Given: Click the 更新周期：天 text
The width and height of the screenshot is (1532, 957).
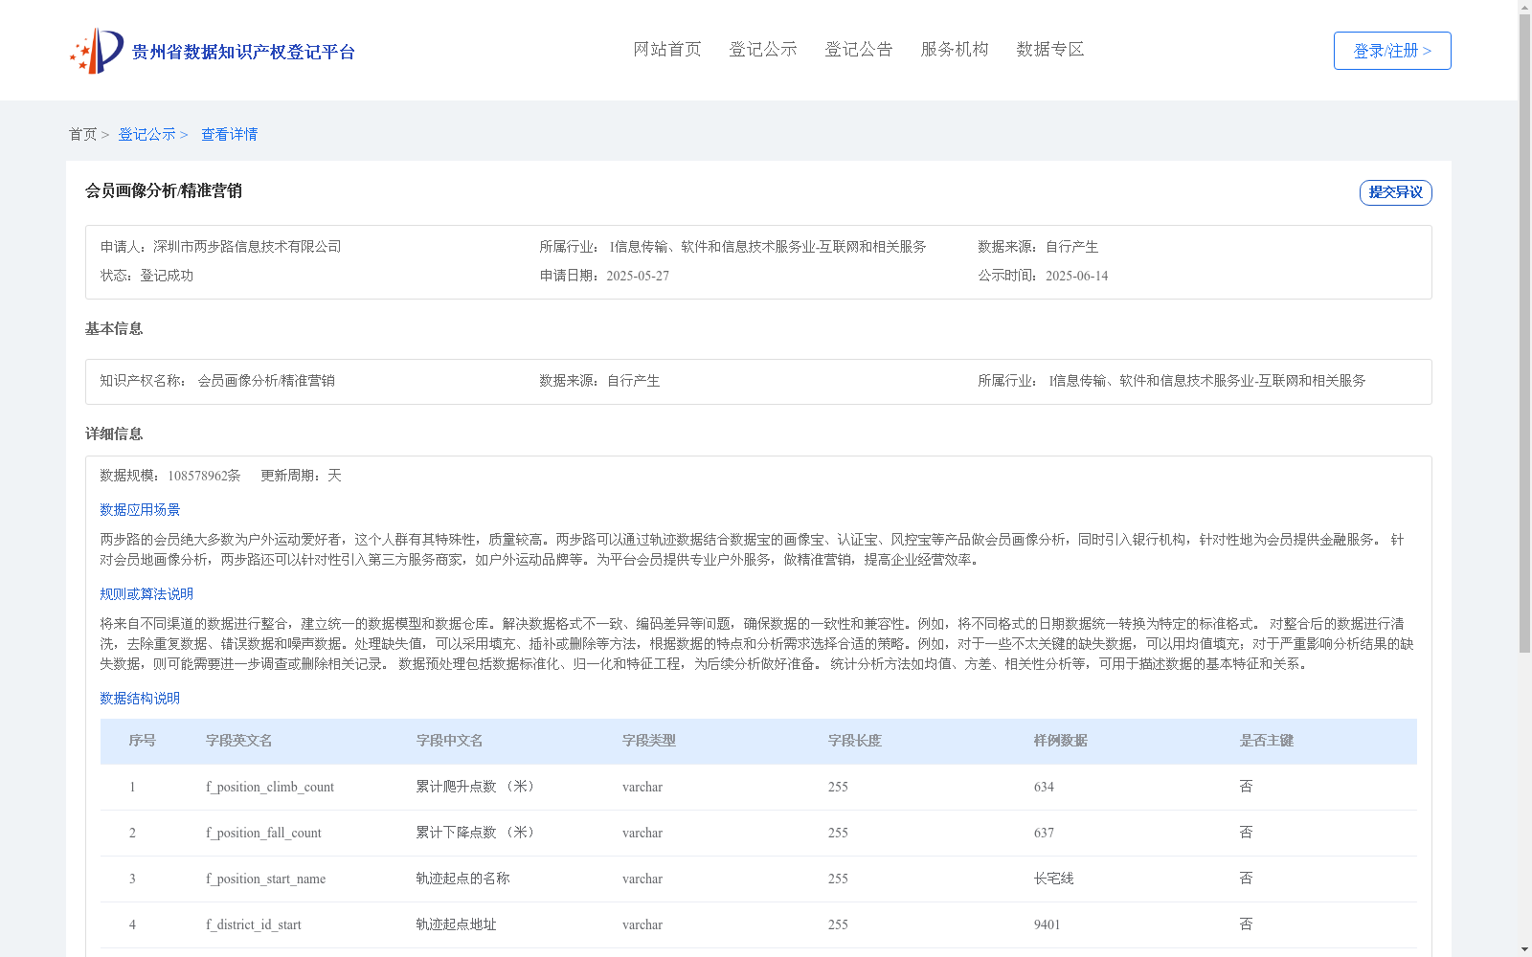Looking at the screenshot, I should [x=301, y=476].
